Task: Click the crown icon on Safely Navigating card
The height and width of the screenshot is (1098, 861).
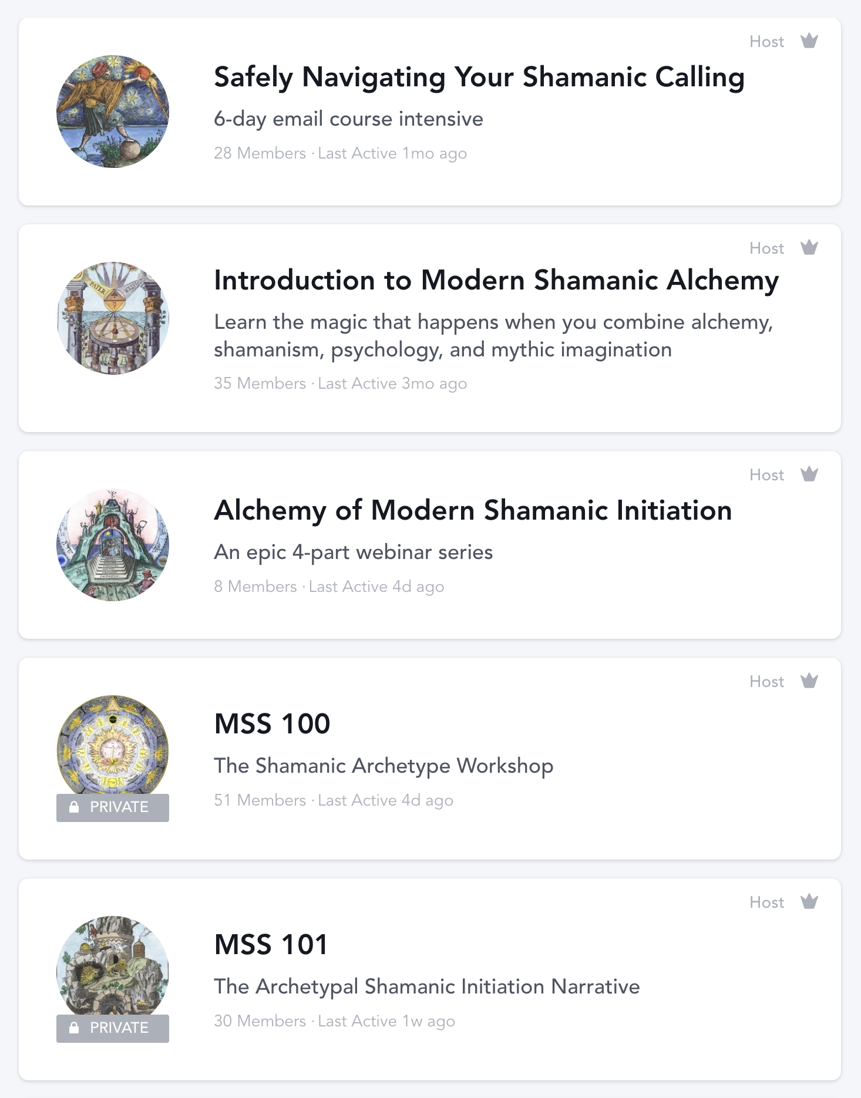Action: [x=809, y=41]
